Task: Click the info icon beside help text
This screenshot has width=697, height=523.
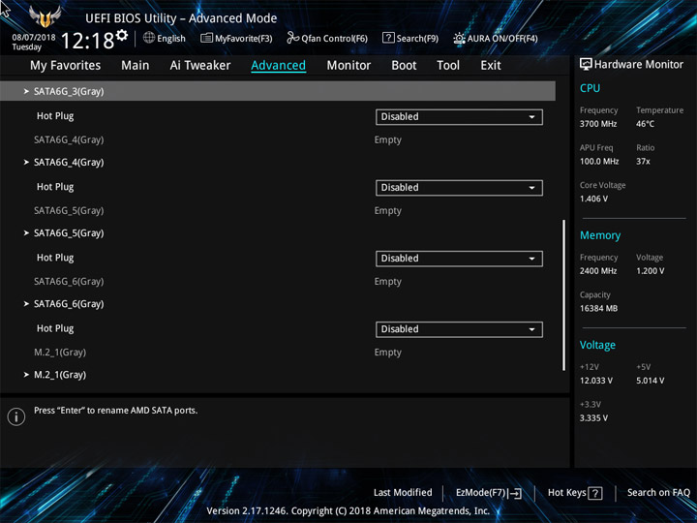Action: coord(16,416)
